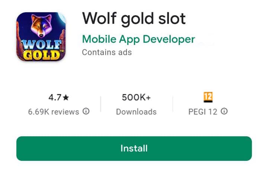Click the orange PEGI 12 rating badge

tap(208, 97)
